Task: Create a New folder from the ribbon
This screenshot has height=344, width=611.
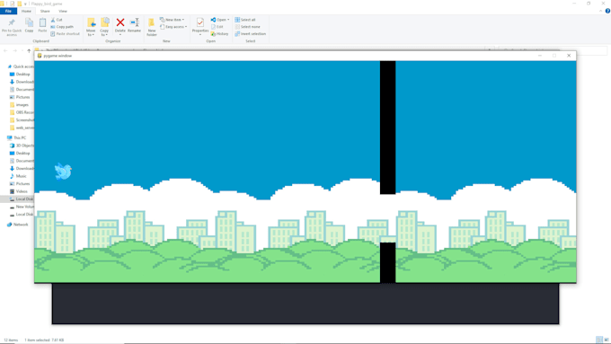Action: click(152, 26)
